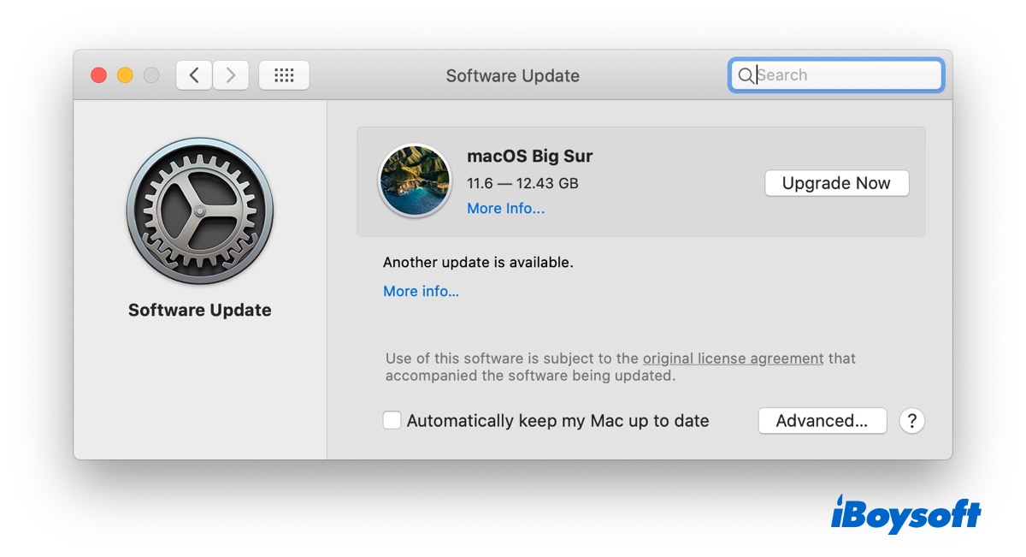
Task: Select the macOS Big Sur round icon
Action: (x=415, y=181)
